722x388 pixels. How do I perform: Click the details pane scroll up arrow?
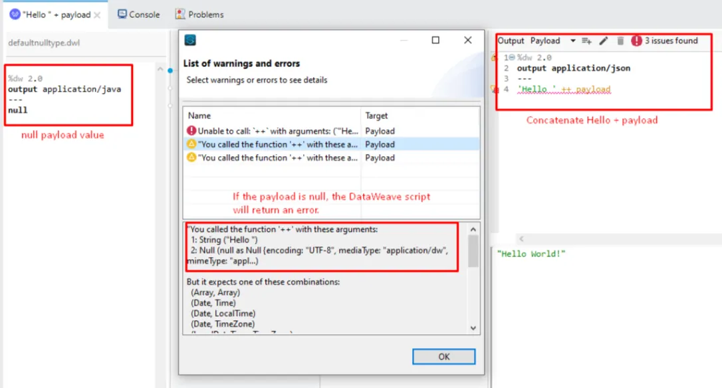(473, 229)
